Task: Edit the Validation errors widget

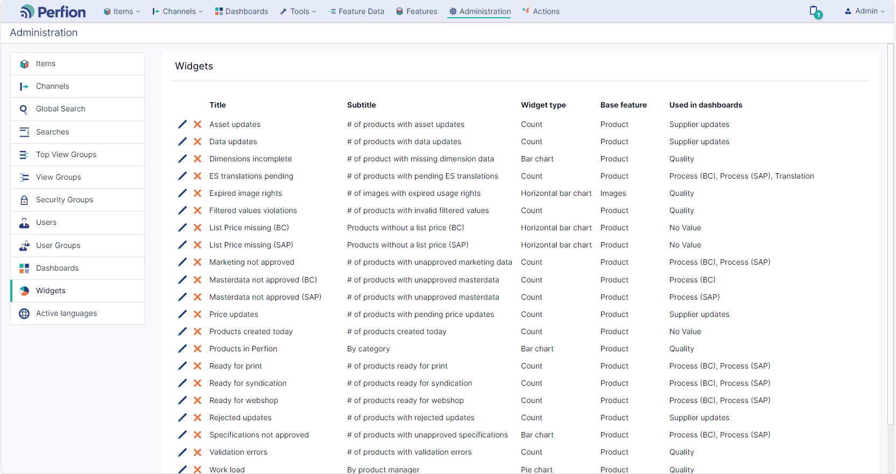Action: (x=182, y=452)
